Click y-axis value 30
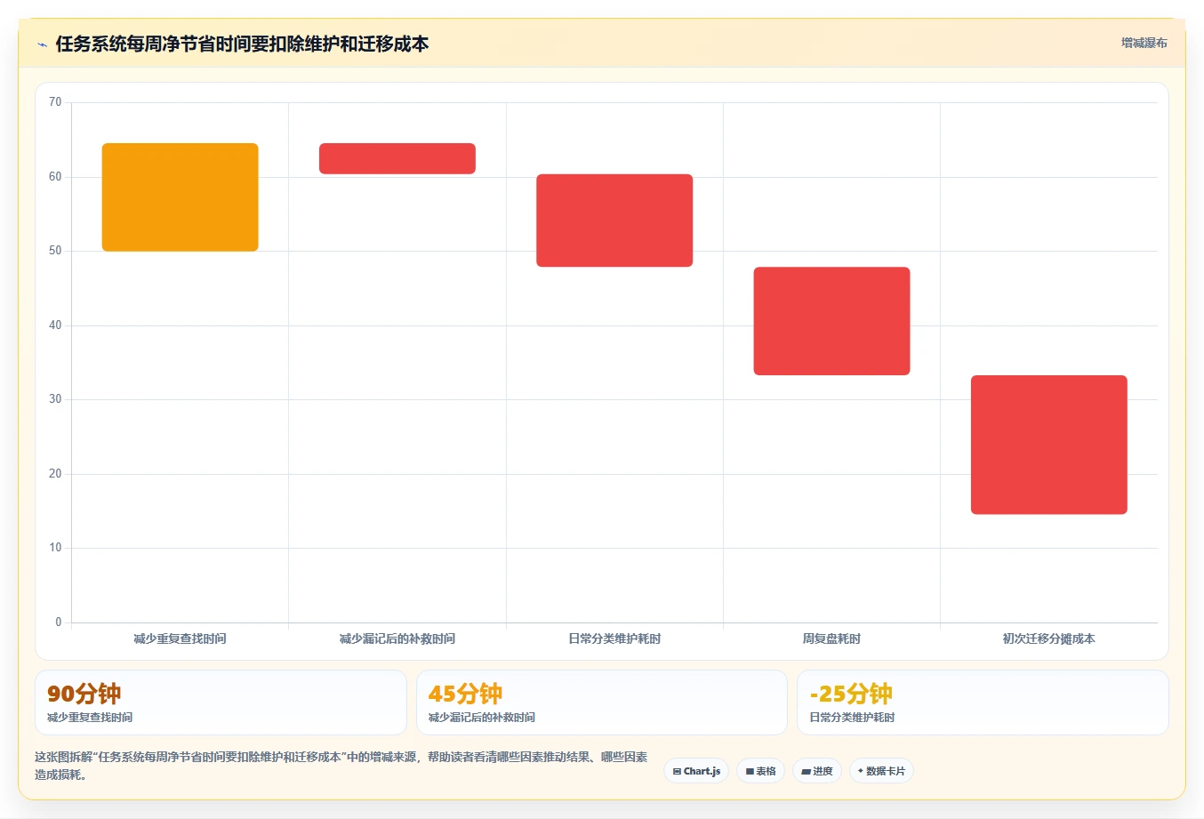 coord(55,399)
